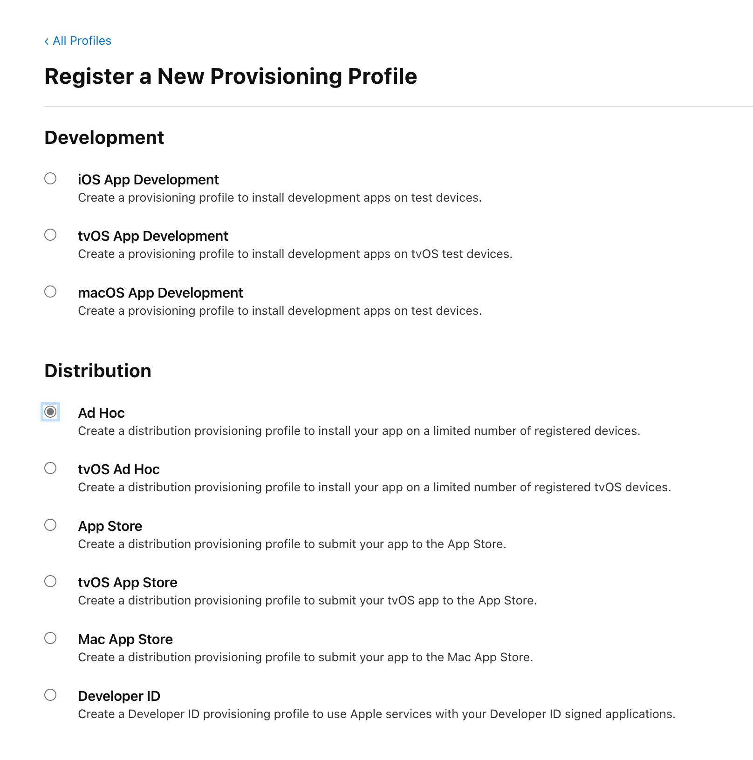Viewport: 753px width, 760px height.
Task: Click the Ad Hoc option title
Action: (101, 413)
